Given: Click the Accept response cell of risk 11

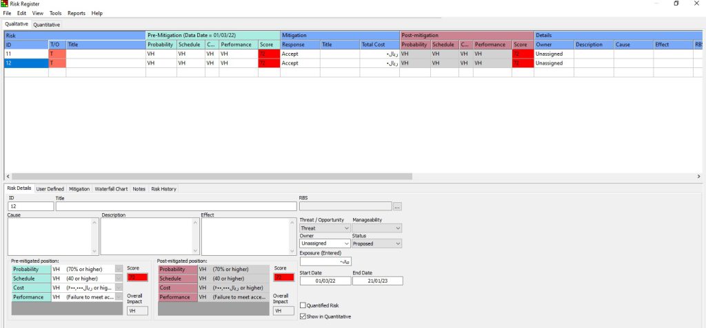Looking at the screenshot, I should tap(300, 54).
